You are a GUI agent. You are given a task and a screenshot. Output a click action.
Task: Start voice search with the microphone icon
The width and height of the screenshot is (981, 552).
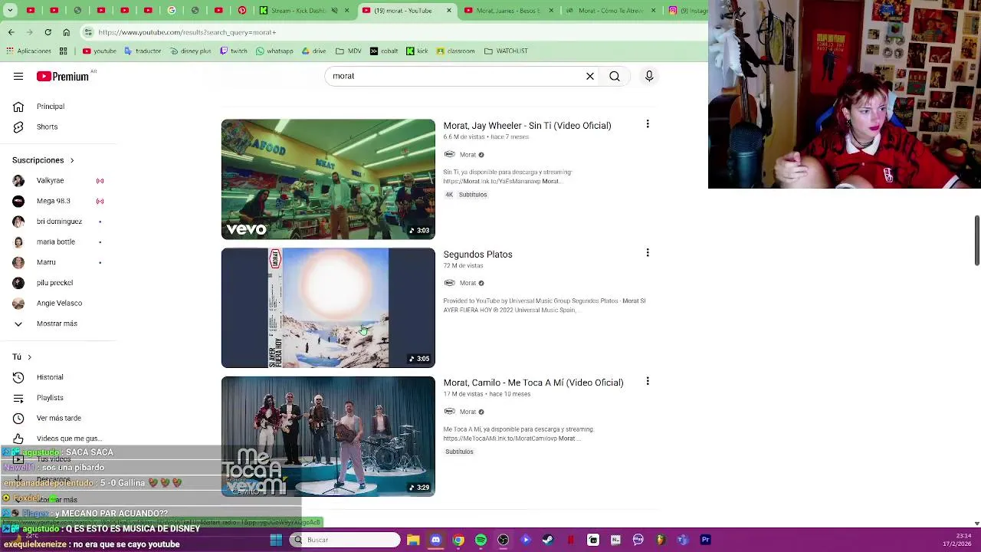(649, 76)
